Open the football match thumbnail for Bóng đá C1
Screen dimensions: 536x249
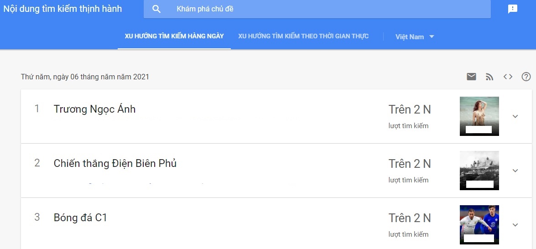coord(479,224)
